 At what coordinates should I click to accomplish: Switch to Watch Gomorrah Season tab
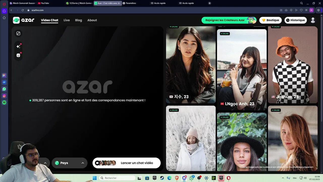(23, 3)
